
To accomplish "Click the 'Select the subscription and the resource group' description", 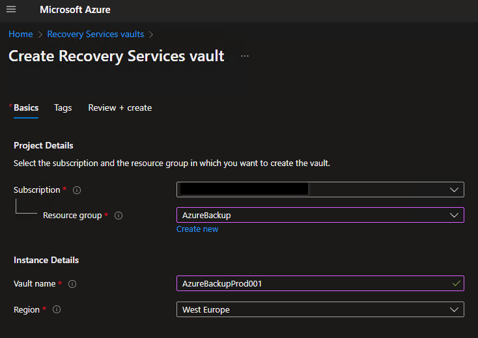I will 172,163.
